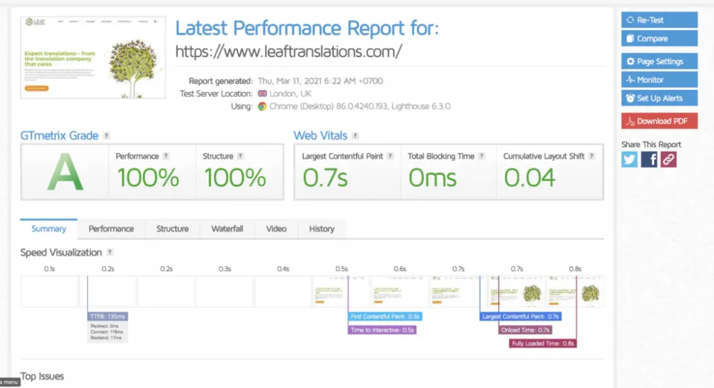Share report on Twitter icon
Screen dimensions: 714x388
(x=630, y=160)
